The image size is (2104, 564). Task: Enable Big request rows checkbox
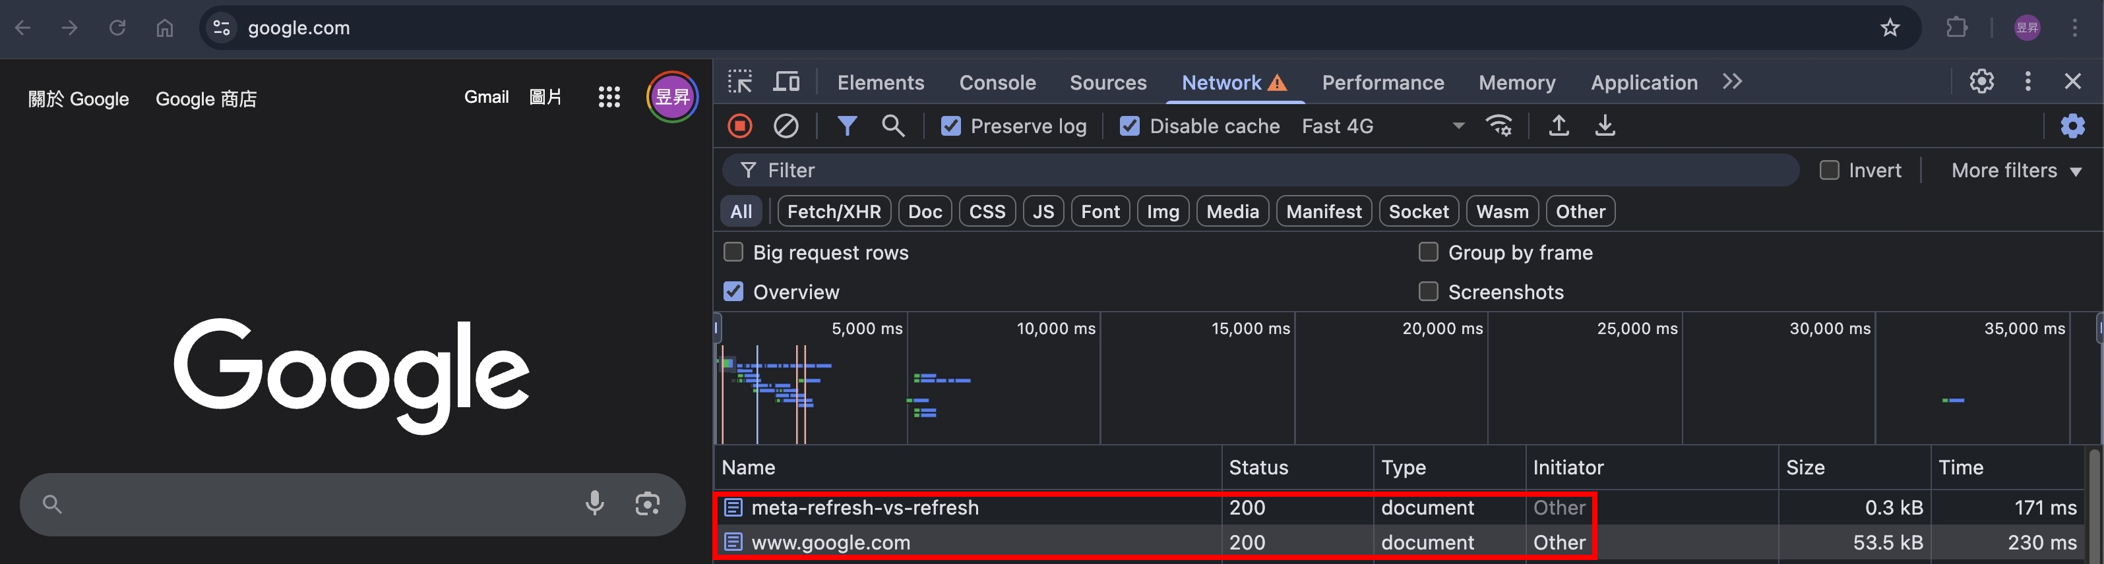(733, 252)
